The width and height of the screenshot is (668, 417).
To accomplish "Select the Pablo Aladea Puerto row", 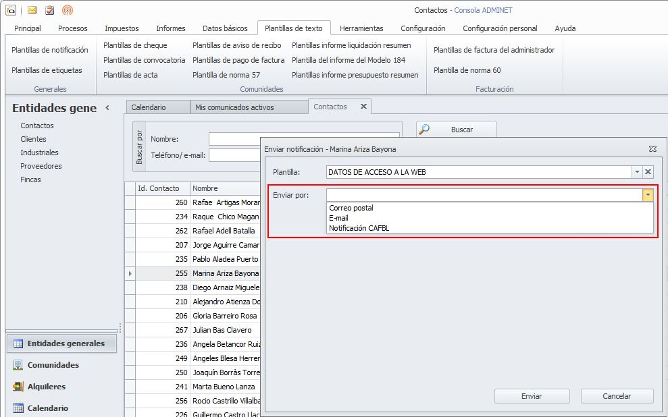I will 192,259.
